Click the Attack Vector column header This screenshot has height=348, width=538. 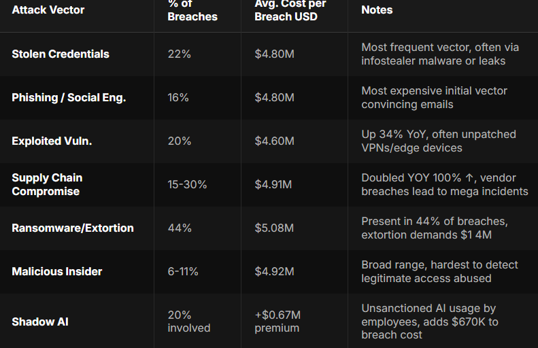(47, 10)
